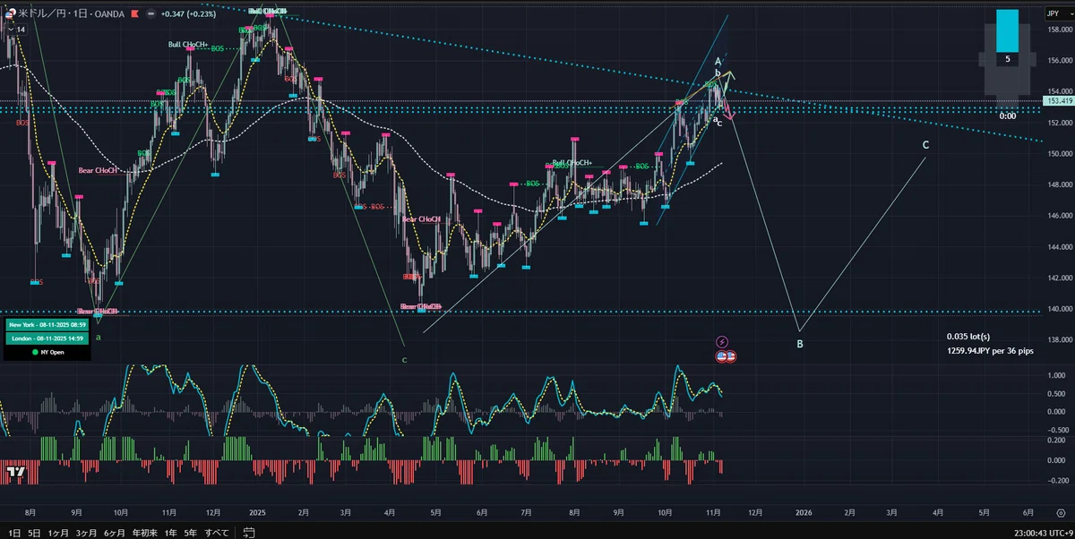
Task: Select the 1年 time range
Action: tap(171, 533)
